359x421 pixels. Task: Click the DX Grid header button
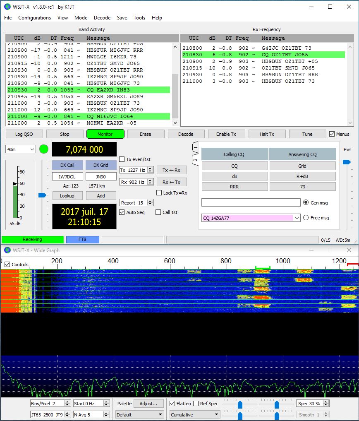(101, 165)
